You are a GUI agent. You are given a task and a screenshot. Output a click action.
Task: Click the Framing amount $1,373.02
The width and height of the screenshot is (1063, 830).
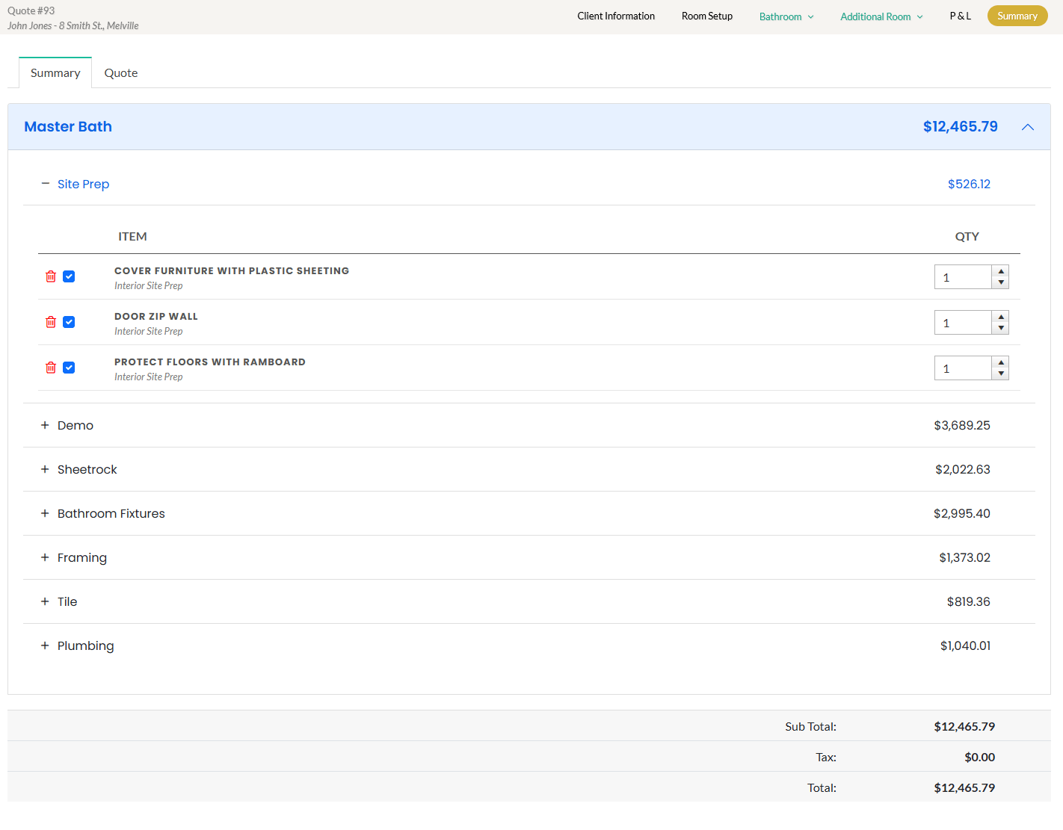964,557
